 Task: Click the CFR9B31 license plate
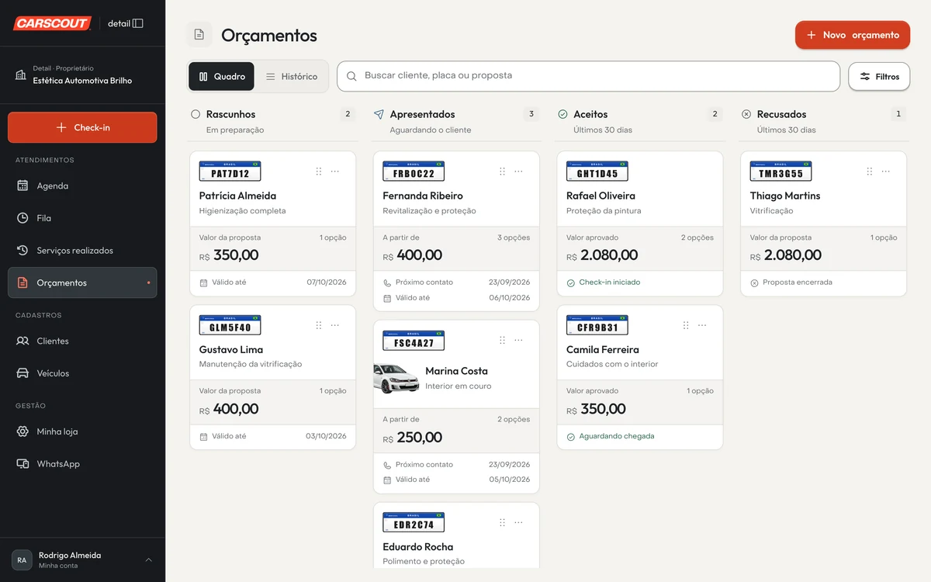tap(597, 325)
